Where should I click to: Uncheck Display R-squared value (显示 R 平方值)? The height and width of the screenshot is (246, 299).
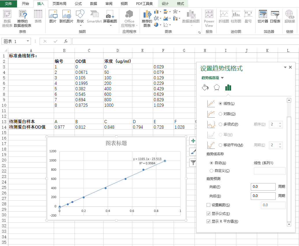click(x=209, y=221)
